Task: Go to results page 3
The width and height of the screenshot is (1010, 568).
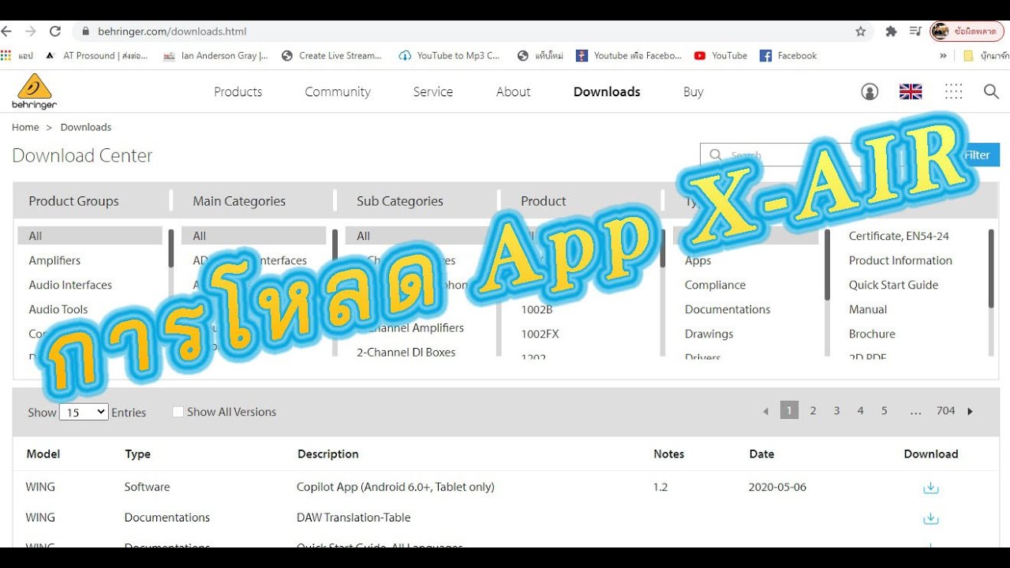Action: 836,410
